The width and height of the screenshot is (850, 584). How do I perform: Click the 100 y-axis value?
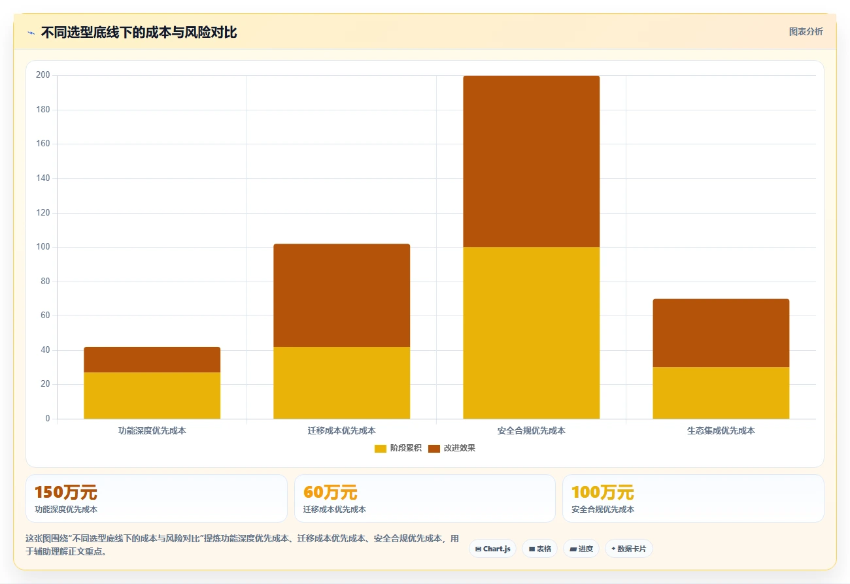click(42, 247)
